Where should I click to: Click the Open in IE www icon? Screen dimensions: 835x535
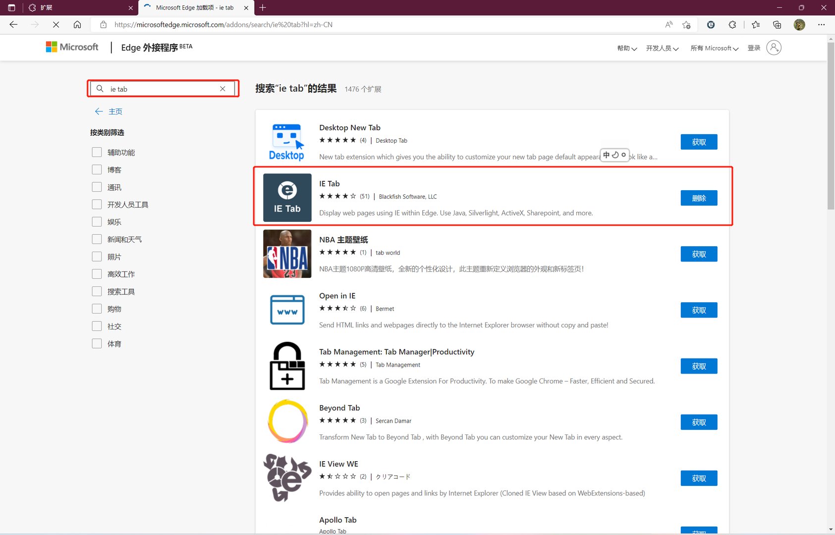287,310
